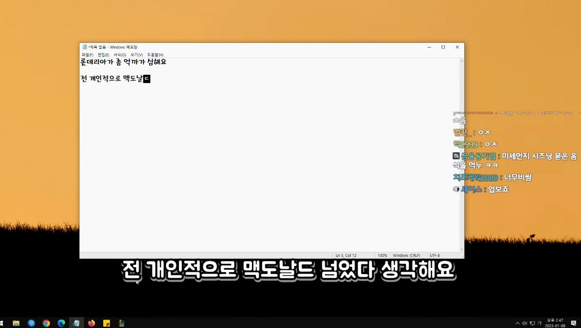The image size is (581, 328).
Task: Click the 셰어스 profile icon in chat
Action: [455, 189]
